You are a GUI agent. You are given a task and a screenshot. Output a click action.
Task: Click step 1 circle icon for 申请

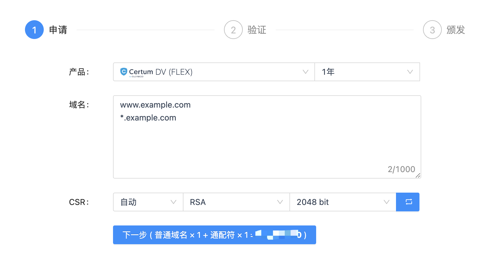click(x=34, y=30)
